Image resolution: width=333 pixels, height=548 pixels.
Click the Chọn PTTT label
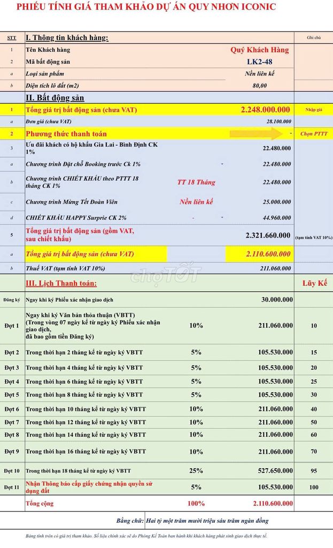pyautogui.click(x=313, y=134)
